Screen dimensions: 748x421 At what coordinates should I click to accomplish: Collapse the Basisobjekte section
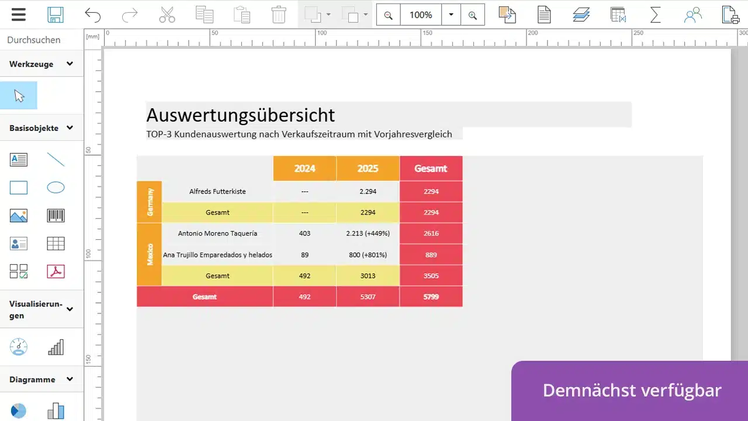point(69,127)
